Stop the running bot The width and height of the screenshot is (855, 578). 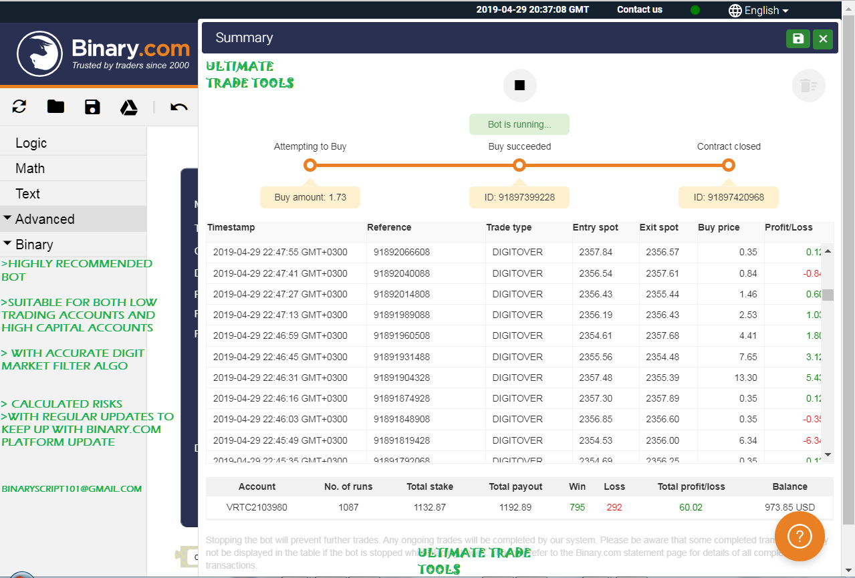tap(520, 86)
